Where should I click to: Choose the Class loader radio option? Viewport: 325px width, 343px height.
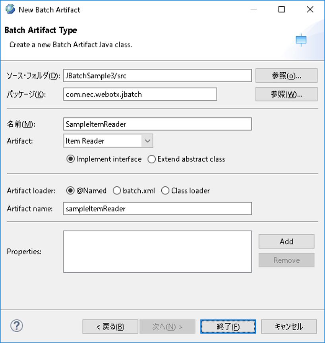[165, 191]
